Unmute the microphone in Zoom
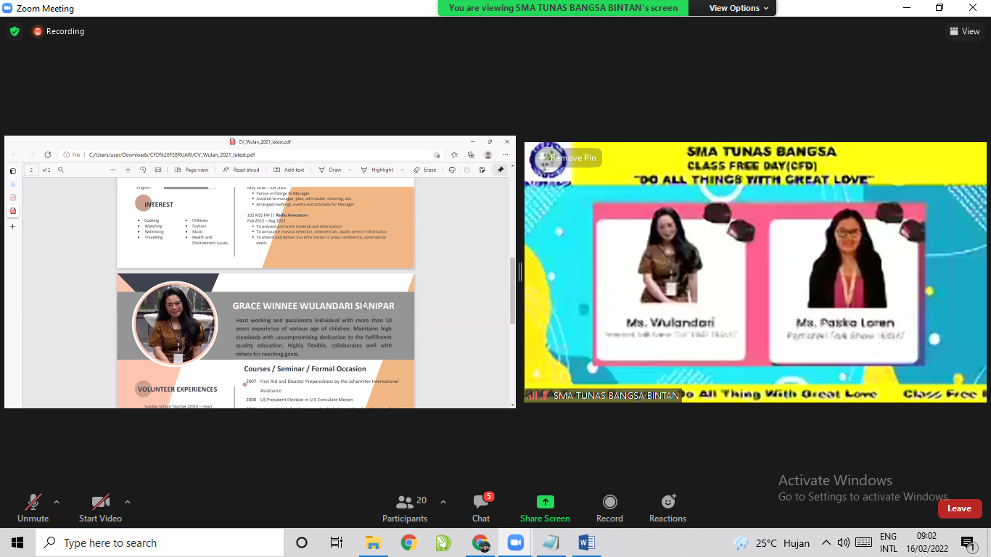This screenshot has height=557, width=991. point(33,508)
